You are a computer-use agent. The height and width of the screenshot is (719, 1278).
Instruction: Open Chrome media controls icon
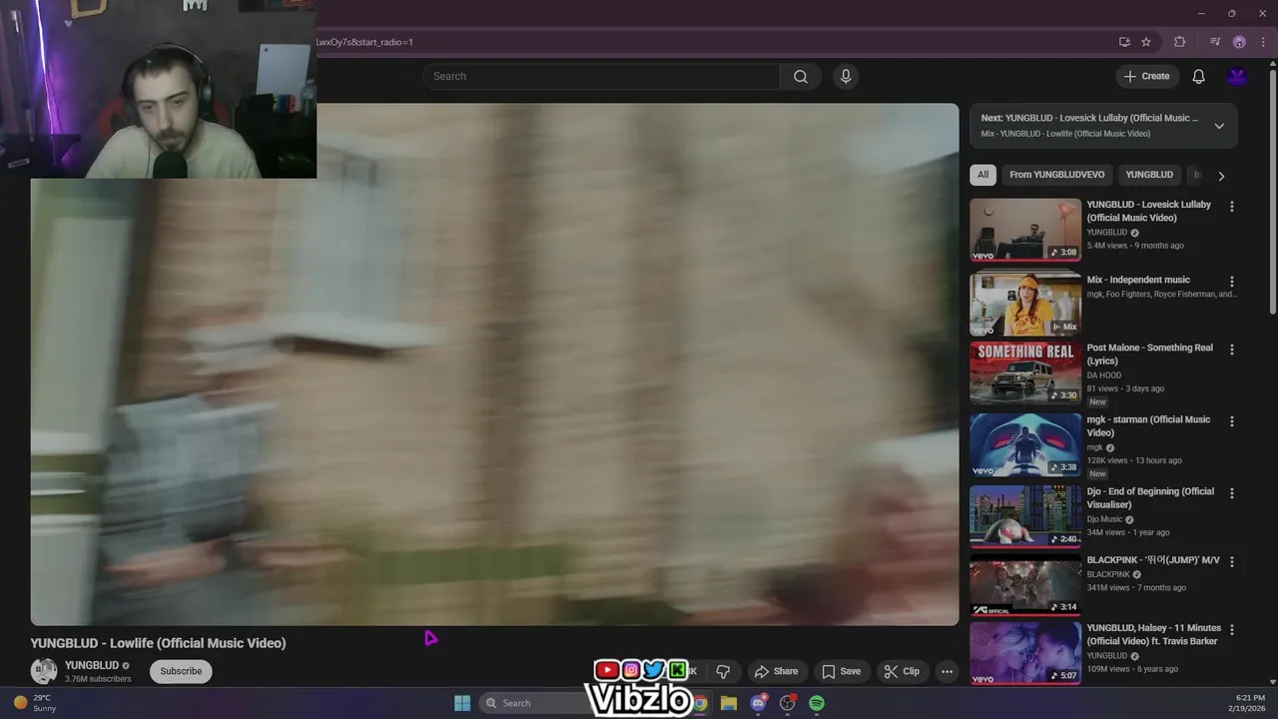(x=1215, y=42)
